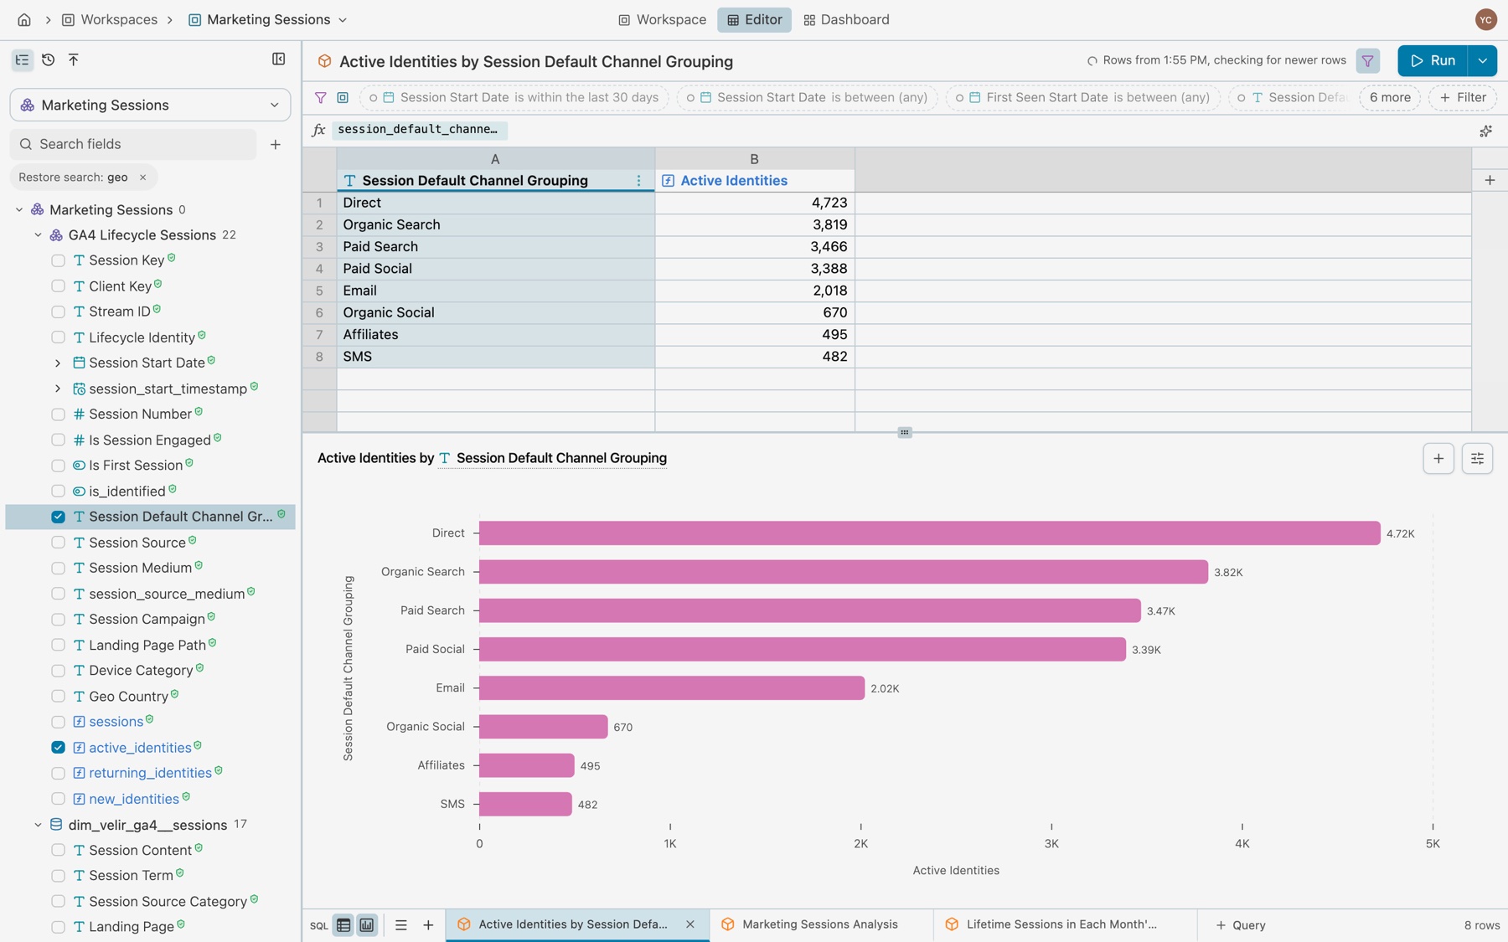Show SQL view
Viewport: 1508px width, 942px height.
pos(319,925)
